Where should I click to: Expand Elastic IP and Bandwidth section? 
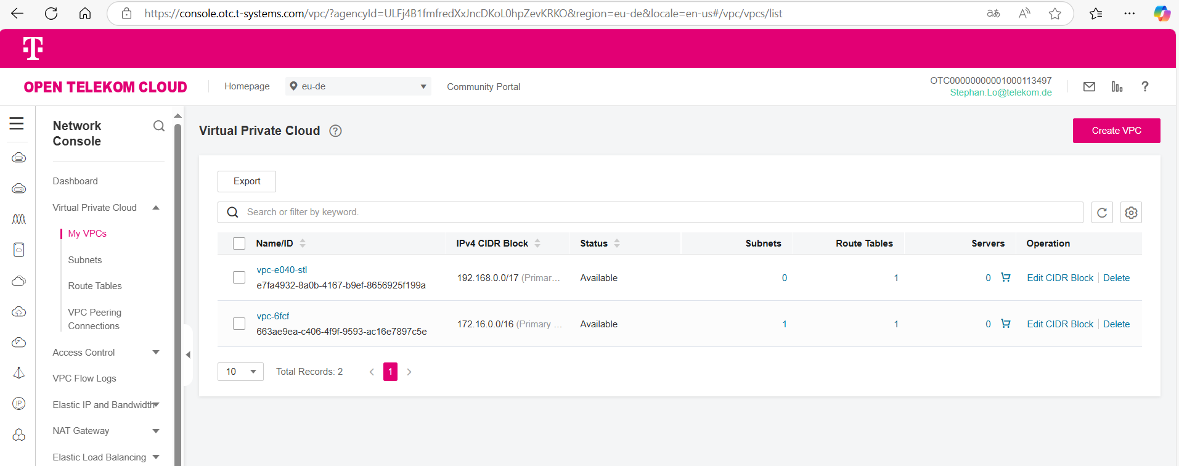pos(156,405)
